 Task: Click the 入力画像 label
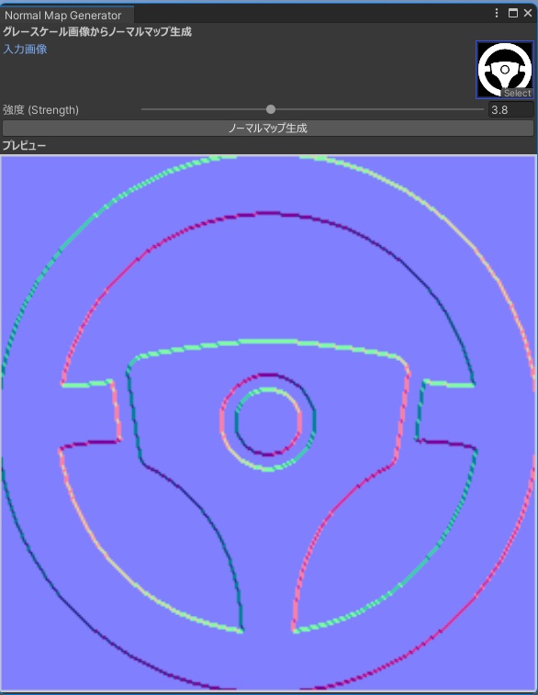[x=25, y=50]
